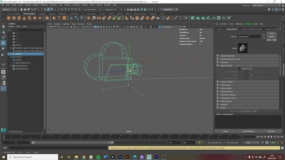Open the viewport Shading menu
This screenshot has width=285, height=160.
point(57,24)
